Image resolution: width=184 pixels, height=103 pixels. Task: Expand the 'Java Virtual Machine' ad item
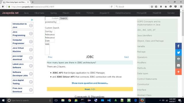tap(31, 49)
